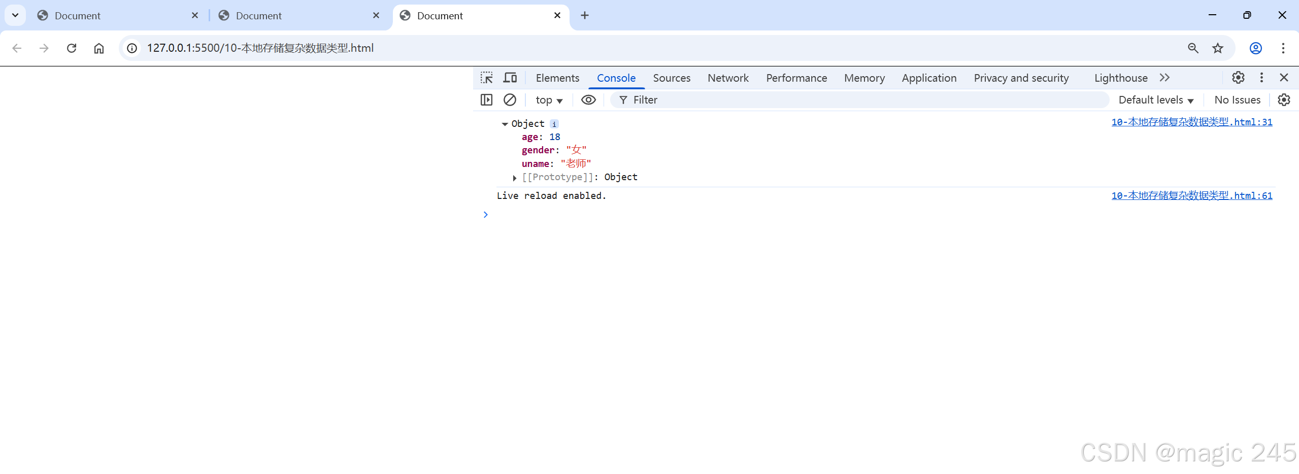Click the address bar URL
This screenshot has height=474, width=1299.
tap(260, 48)
